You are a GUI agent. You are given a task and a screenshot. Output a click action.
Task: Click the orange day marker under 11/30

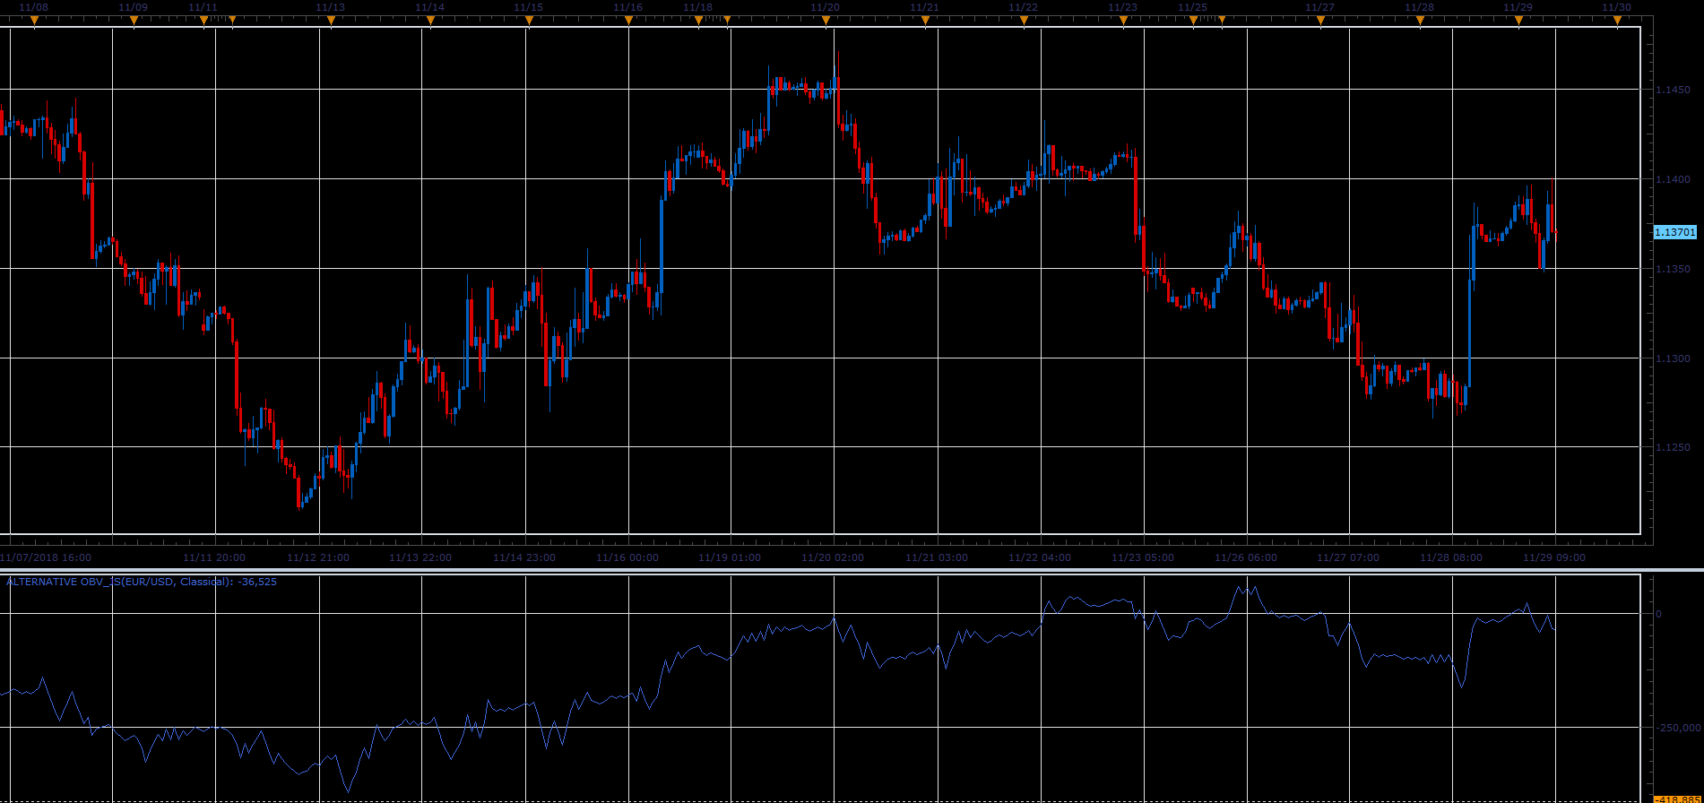coord(1617,20)
